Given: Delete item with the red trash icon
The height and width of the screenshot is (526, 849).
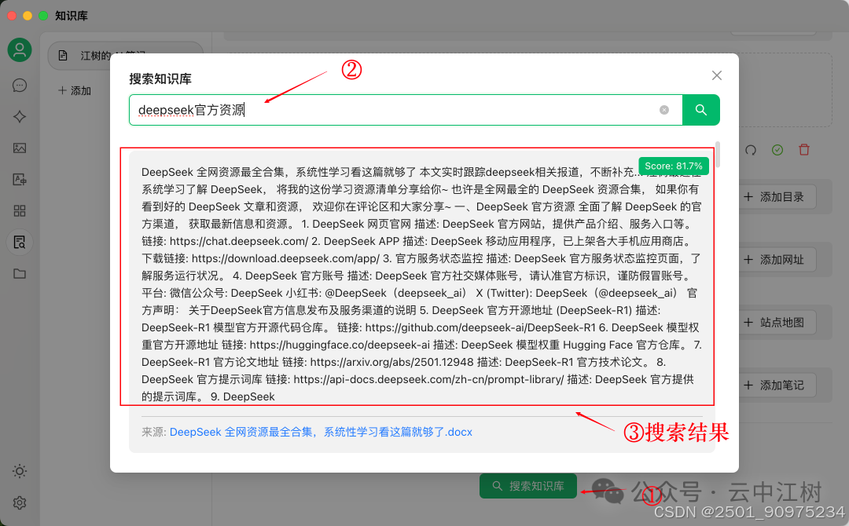Looking at the screenshot, I should pos(804,150).
